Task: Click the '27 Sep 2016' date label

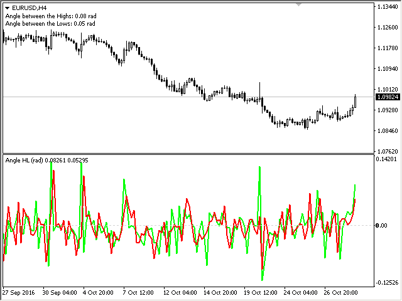Action: [19, 293]
